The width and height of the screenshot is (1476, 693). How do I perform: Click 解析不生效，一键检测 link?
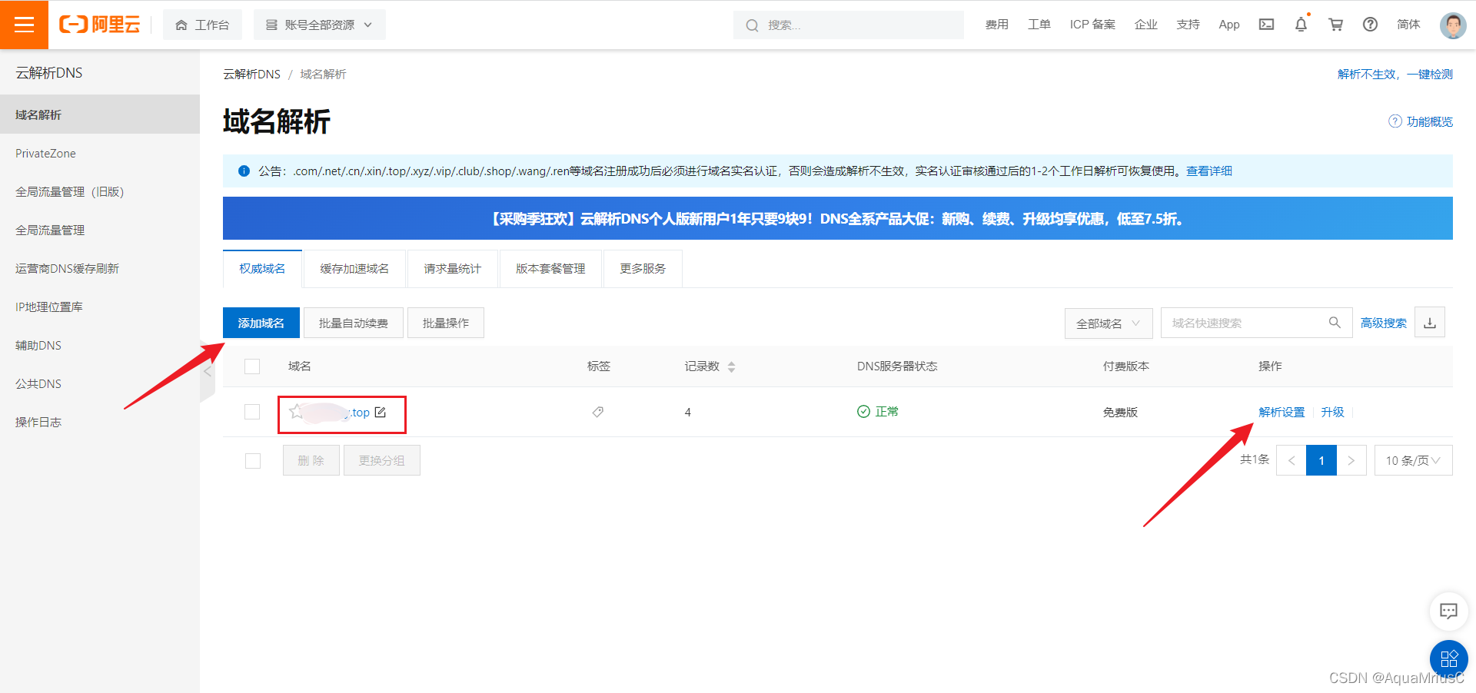(x=1395, y=74)
